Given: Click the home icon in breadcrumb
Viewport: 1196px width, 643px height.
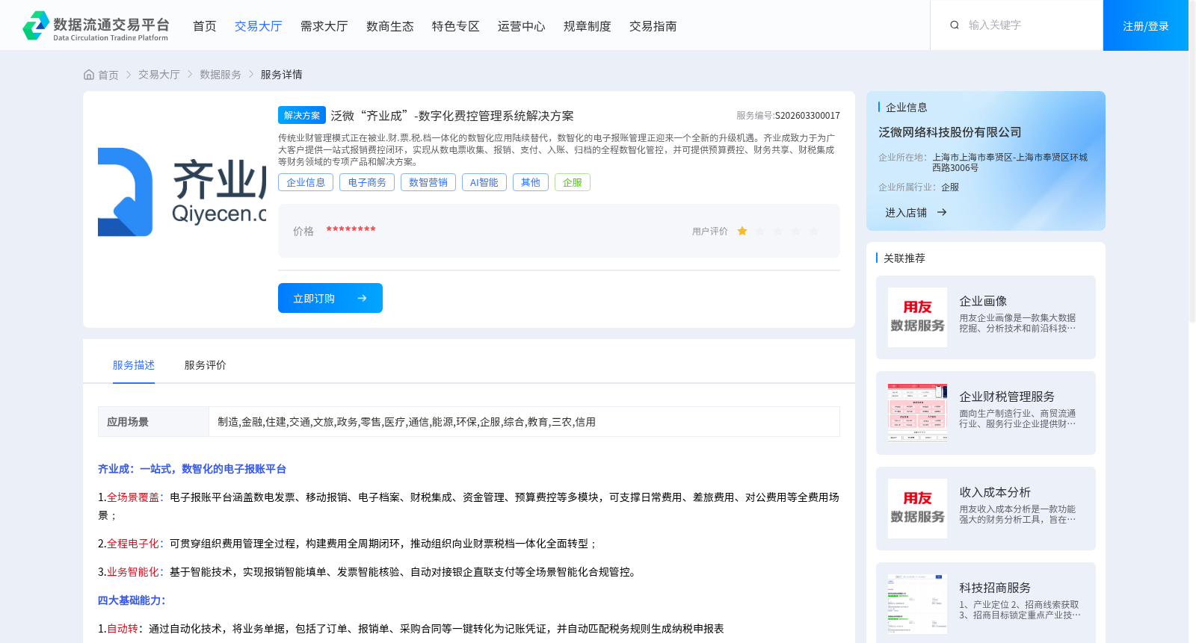Looking at the screenshot, I should (89, 75).
